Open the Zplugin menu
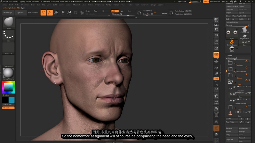Screen dimensions: 255x143 [x=153, y=5]
